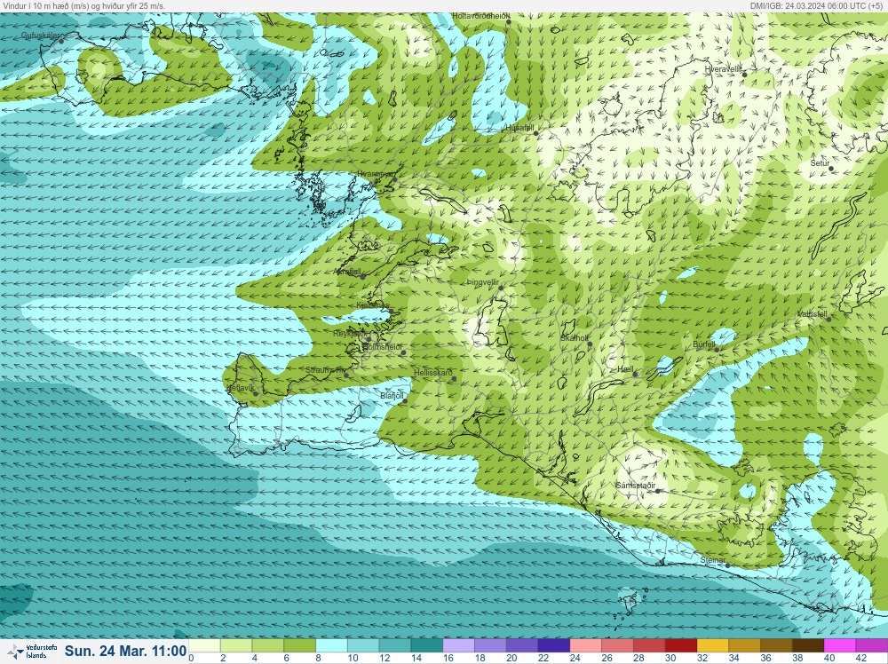
Task: Select the Skálholt station marker
Action: click(590, 344)
